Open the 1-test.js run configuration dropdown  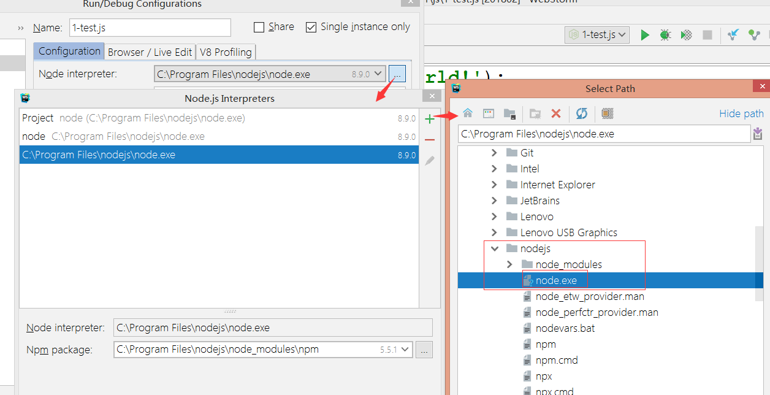598,35
